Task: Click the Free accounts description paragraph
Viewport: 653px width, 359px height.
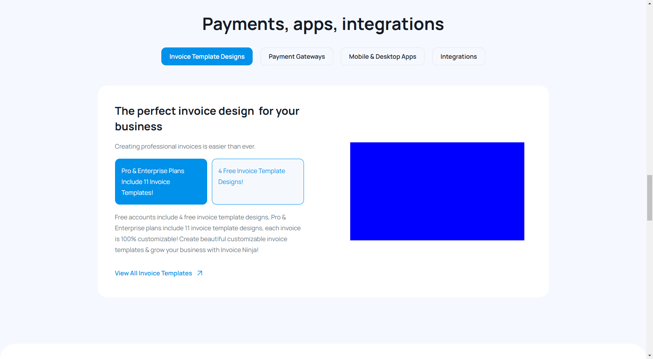Action: 208,233
